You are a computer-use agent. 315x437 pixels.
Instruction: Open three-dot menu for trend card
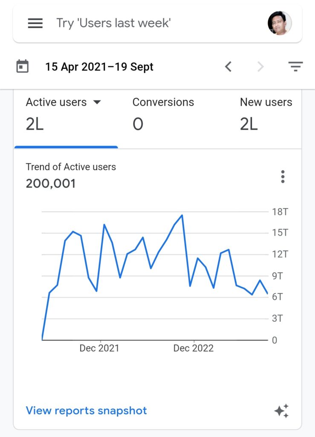(x=283, y=176)
